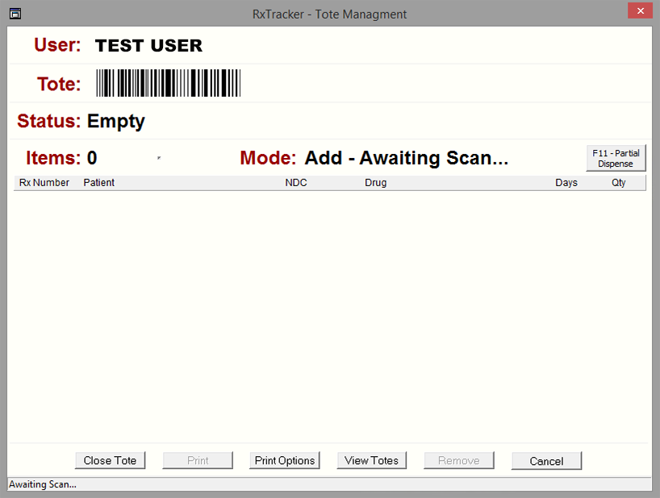Click the TEST USER name text
This screenshot has width=660, height=498.
click(148, 46)
